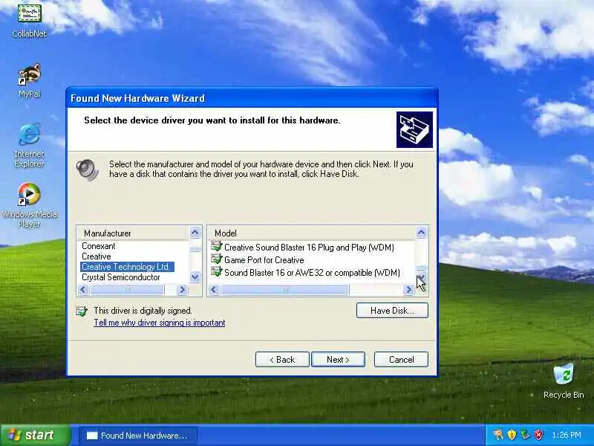
Task: Click Next to continue the wizard
Action: point(338,360)
